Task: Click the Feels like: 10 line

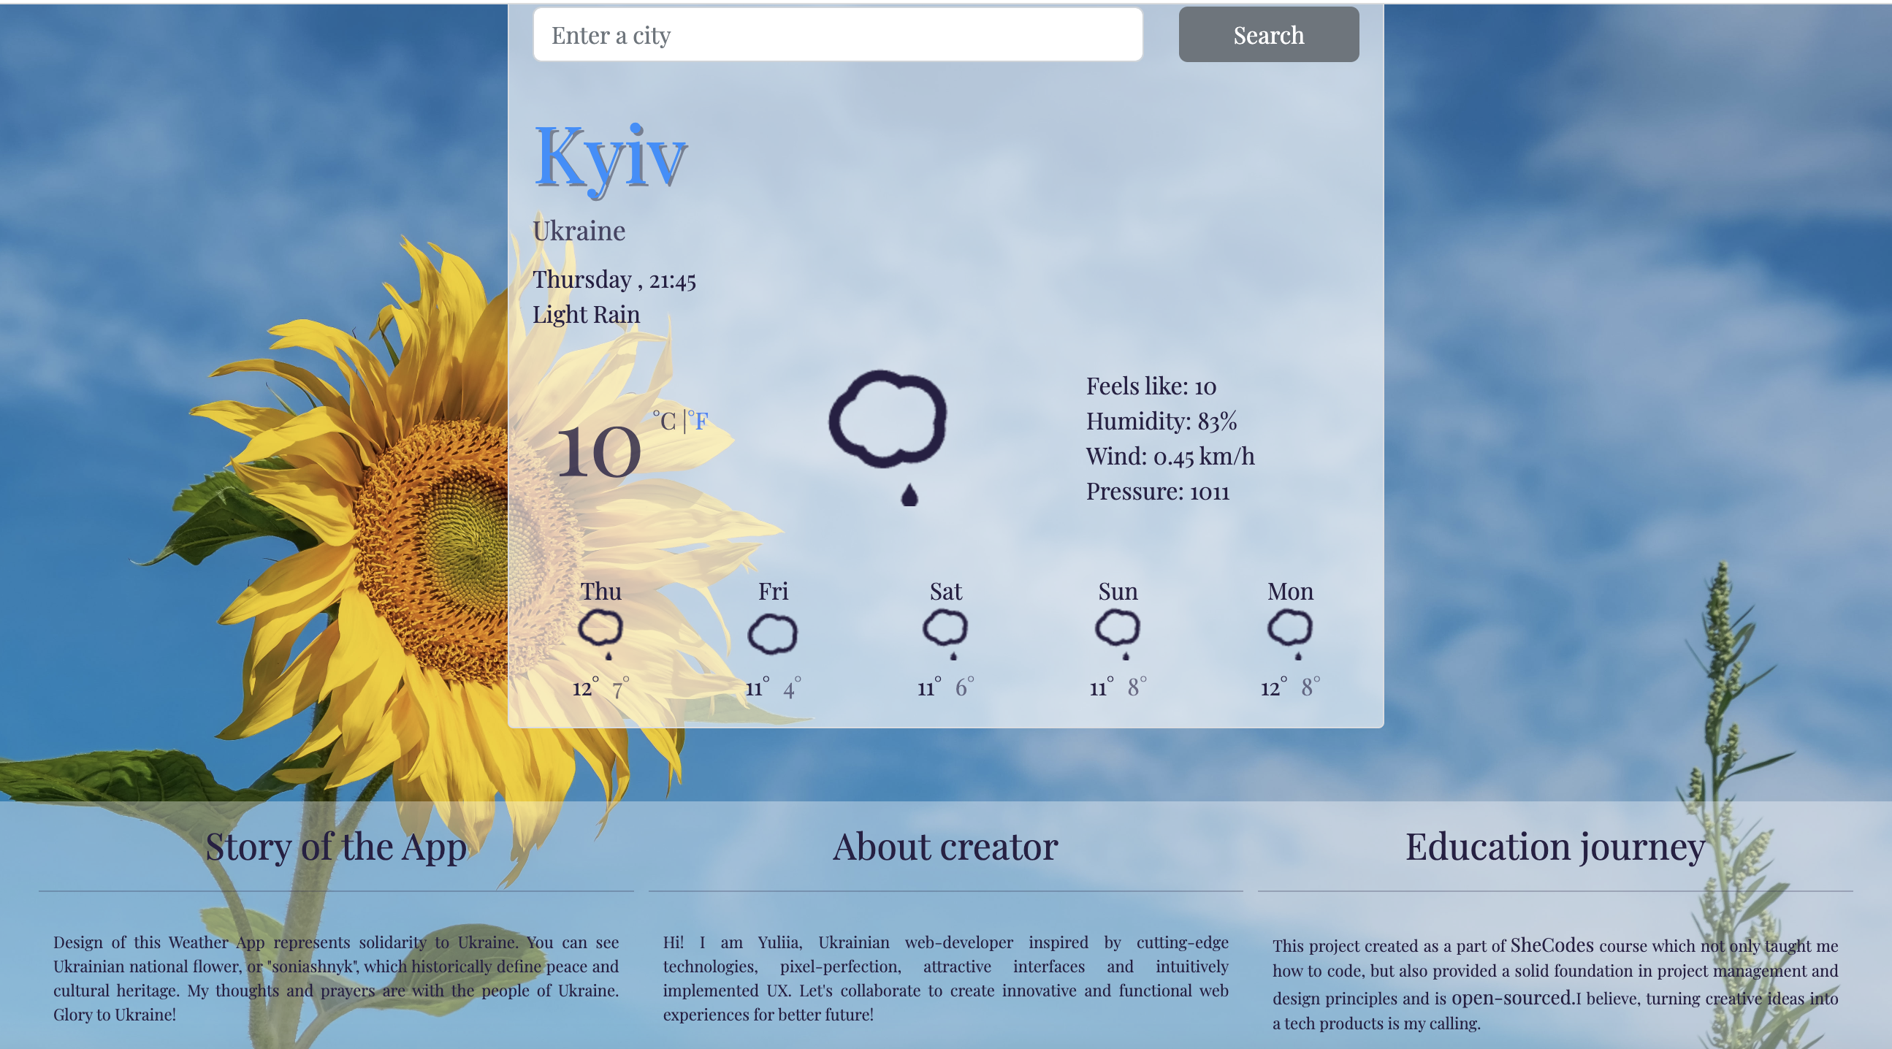Action: (1151, 386)
